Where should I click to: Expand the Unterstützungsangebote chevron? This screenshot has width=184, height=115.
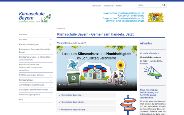coord(51,95)
